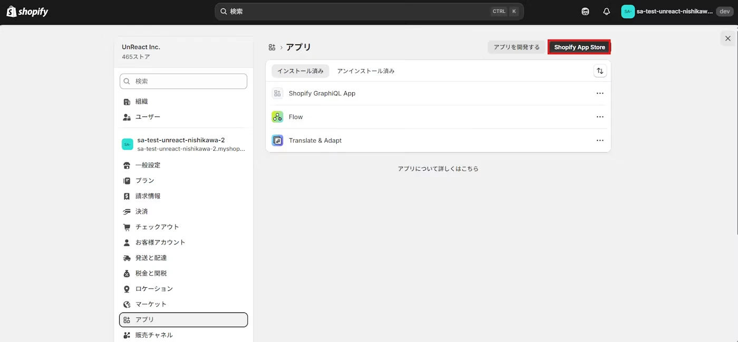Image resolution: width=738 pixels, height=342 pixels.
Task: Click the Shopify GraphiQL App icon
Action: [x=277, y=93]
